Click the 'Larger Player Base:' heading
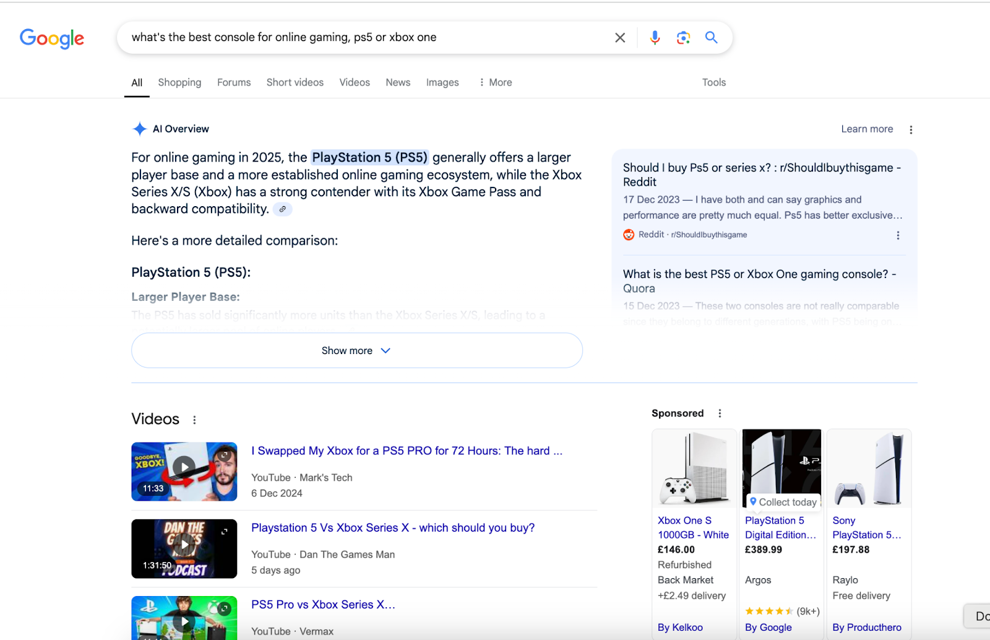This screenshot has height=640, width=990. tap(186, 297)
